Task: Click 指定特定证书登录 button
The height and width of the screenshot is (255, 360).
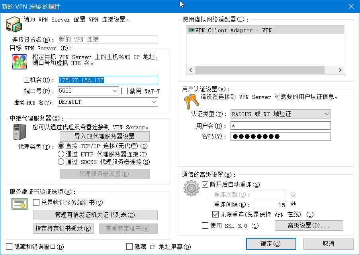Action: 64,229
